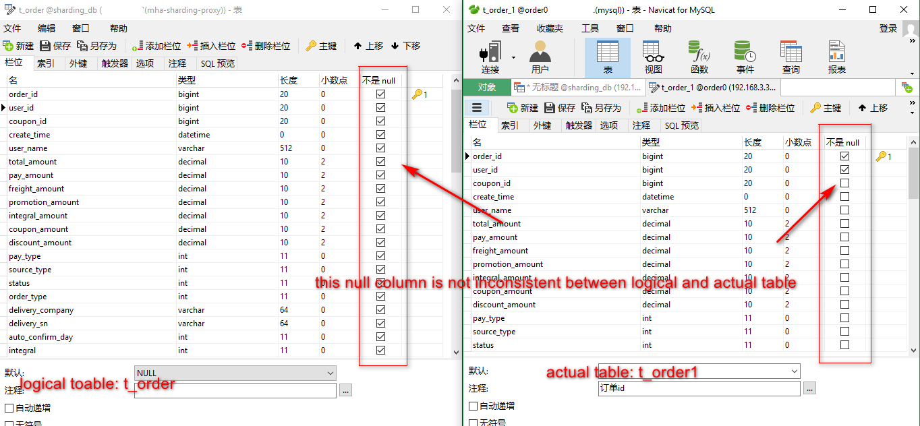Click 上移 in the right t_order_1 toolbar
Image resolution: width=920 pixels, height=426 pixels.
[x=873, y=108]
